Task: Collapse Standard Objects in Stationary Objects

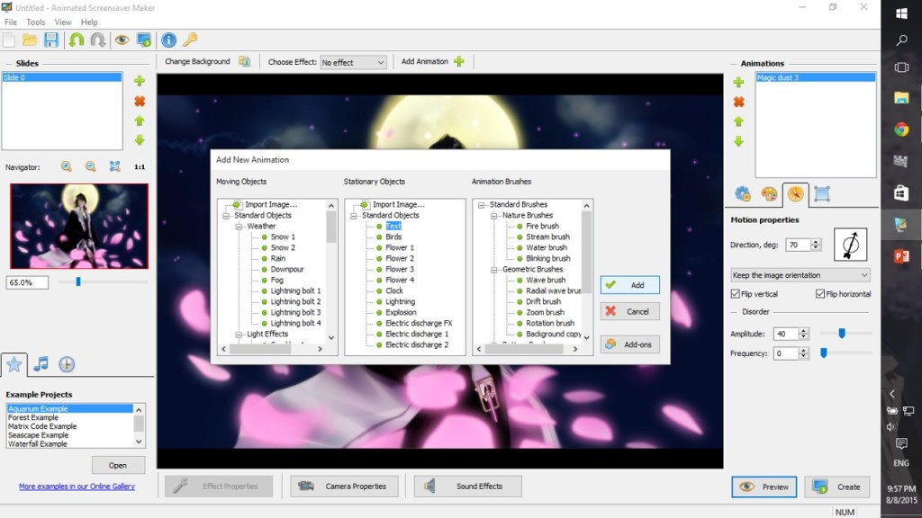Action: [x=354, y=216]
